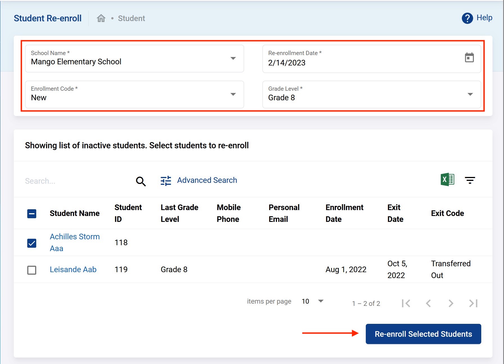
Task: Export student list to Excel
Action: click(x=447, y=180)
